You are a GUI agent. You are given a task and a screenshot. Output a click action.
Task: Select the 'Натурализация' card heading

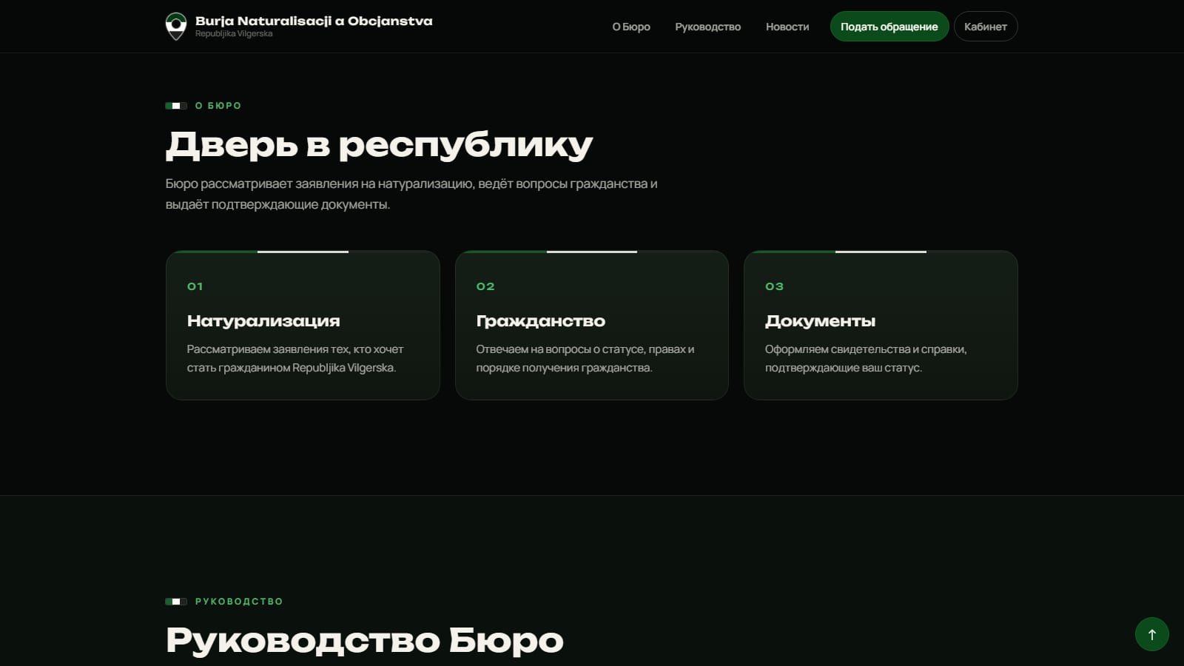(x=263, y=321)
